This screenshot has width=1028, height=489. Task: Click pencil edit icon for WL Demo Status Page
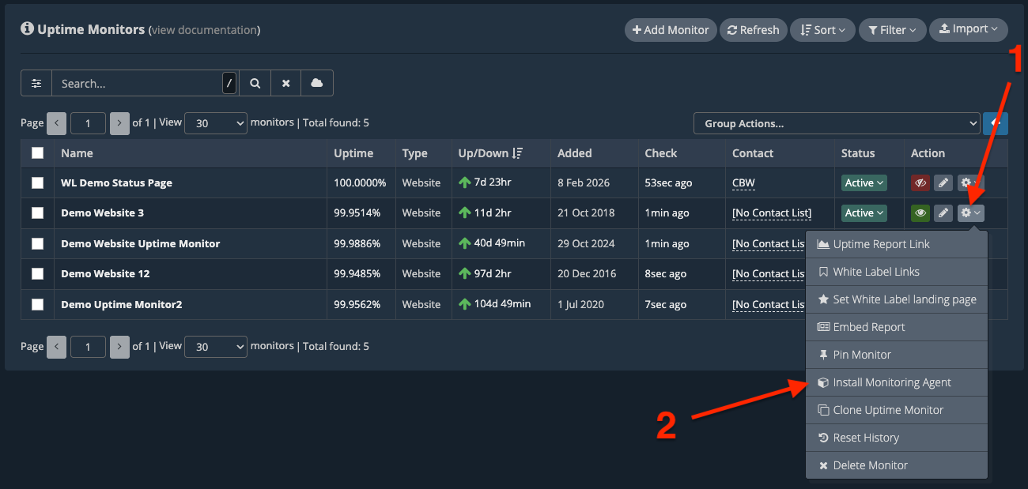pos(942,183)
